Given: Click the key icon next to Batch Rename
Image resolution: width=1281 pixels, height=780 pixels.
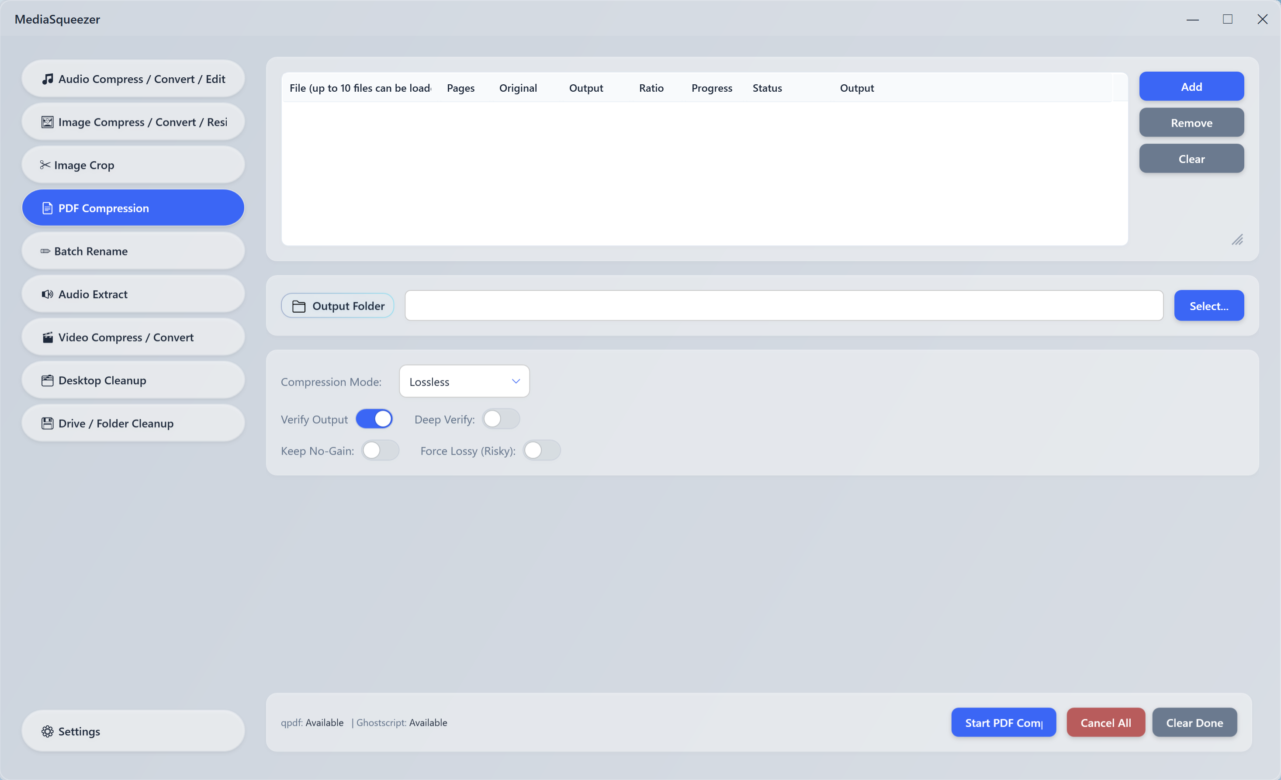Looking at the screenshot, I should (x=46, y=251).
